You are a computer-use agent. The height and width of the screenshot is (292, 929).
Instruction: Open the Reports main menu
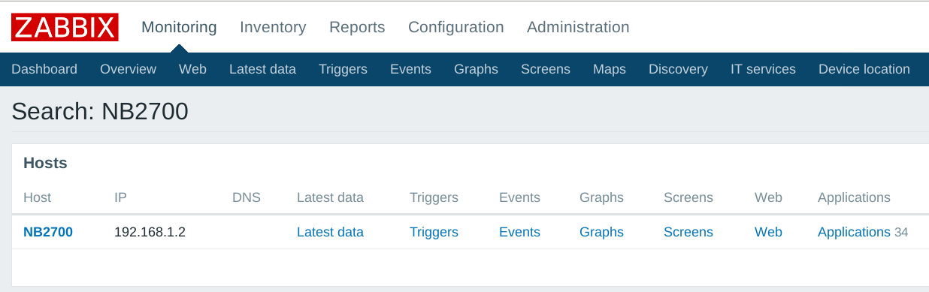pos(357,28)
